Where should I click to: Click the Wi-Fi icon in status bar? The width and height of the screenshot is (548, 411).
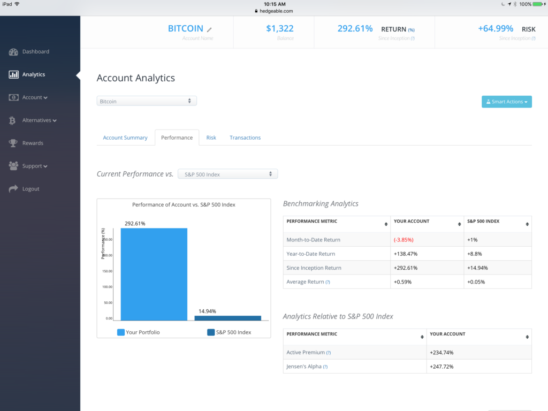(x=17, y=4)
